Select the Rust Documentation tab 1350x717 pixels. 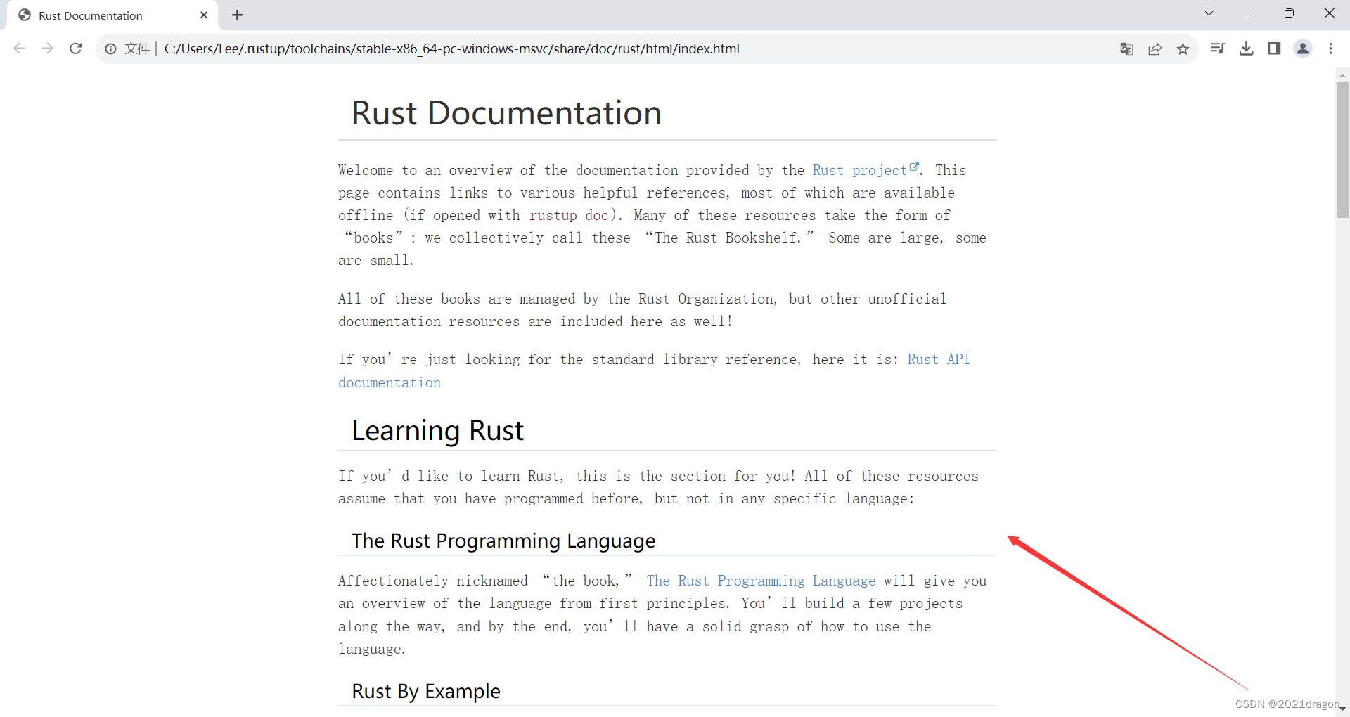click(x=112, y=15)
